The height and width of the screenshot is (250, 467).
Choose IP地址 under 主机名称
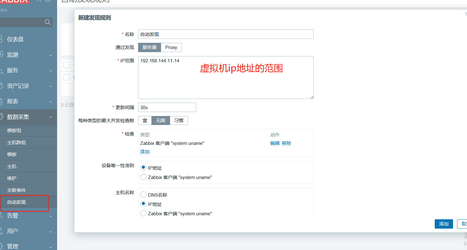[x=143, y=204]
